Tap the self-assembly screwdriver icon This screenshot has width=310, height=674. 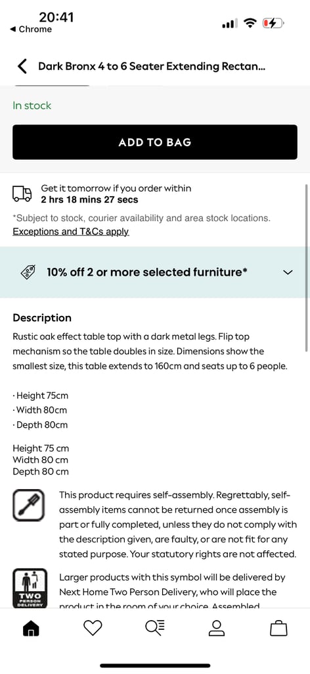[28, 505]
